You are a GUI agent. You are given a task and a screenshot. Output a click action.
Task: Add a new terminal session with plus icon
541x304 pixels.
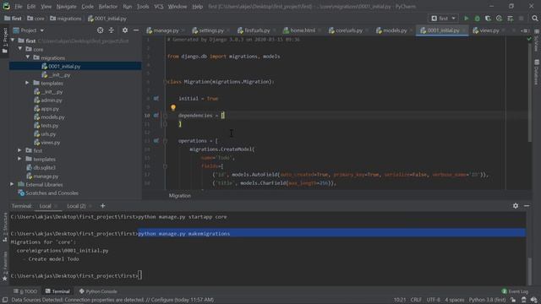[x=102, y=206]
